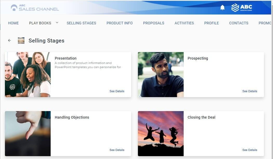Image resolution: width=273 pixels, height=159 pixels.
Task: Open the Selling Stages nav item
Action: 81,23
